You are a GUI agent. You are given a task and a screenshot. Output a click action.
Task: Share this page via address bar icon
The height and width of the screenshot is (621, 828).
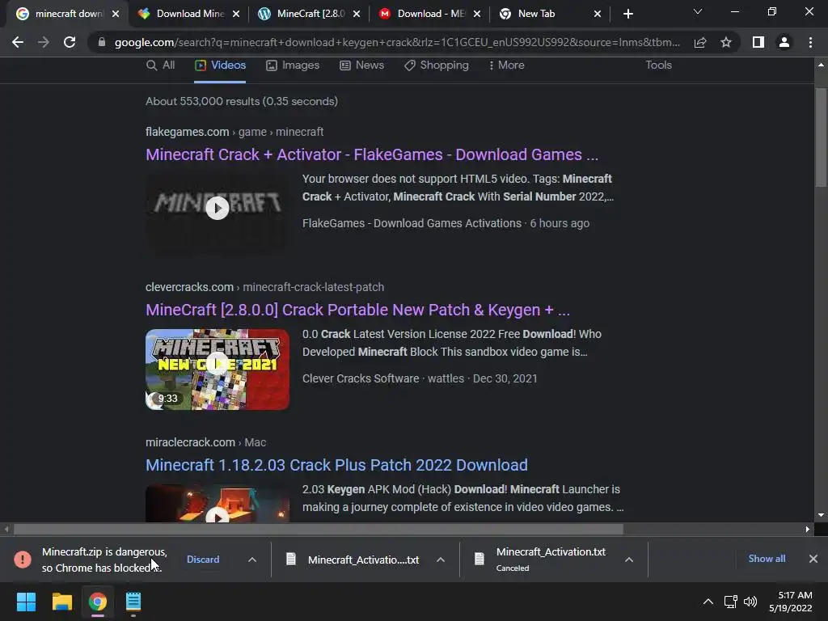pyautogui.click(x=700, y=42)
